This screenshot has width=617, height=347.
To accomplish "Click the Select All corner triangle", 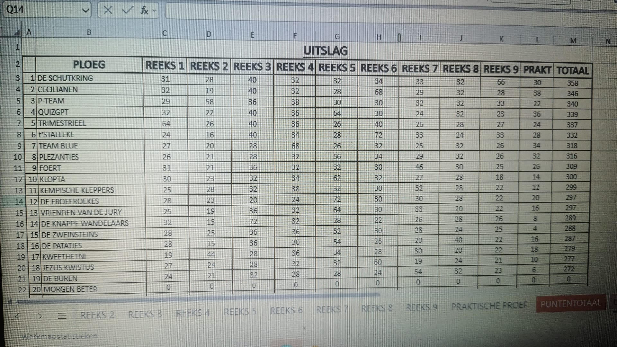I will tap(17, 32).
